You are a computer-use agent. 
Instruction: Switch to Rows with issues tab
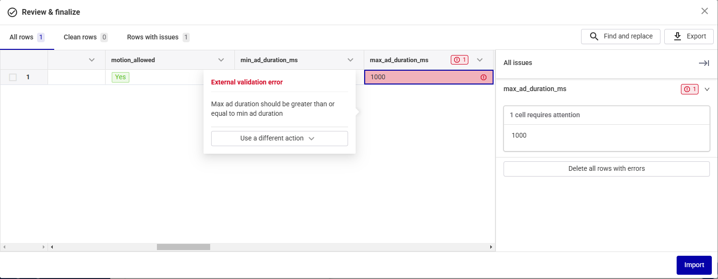point(158,37)
